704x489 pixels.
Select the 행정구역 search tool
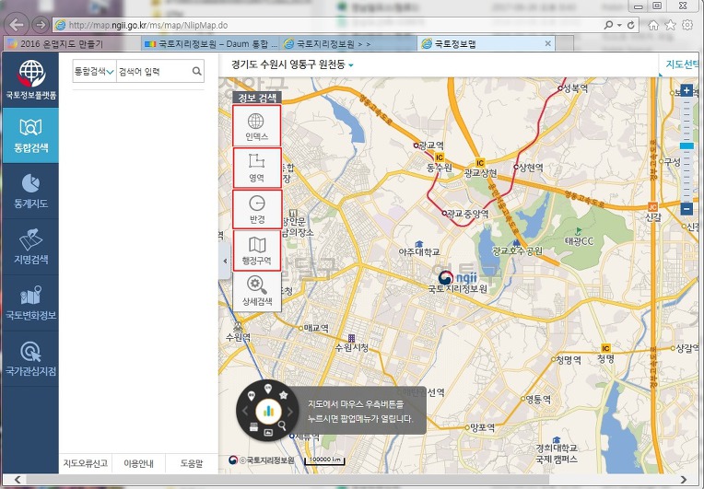pyautogui.click(x=257, y=250)
